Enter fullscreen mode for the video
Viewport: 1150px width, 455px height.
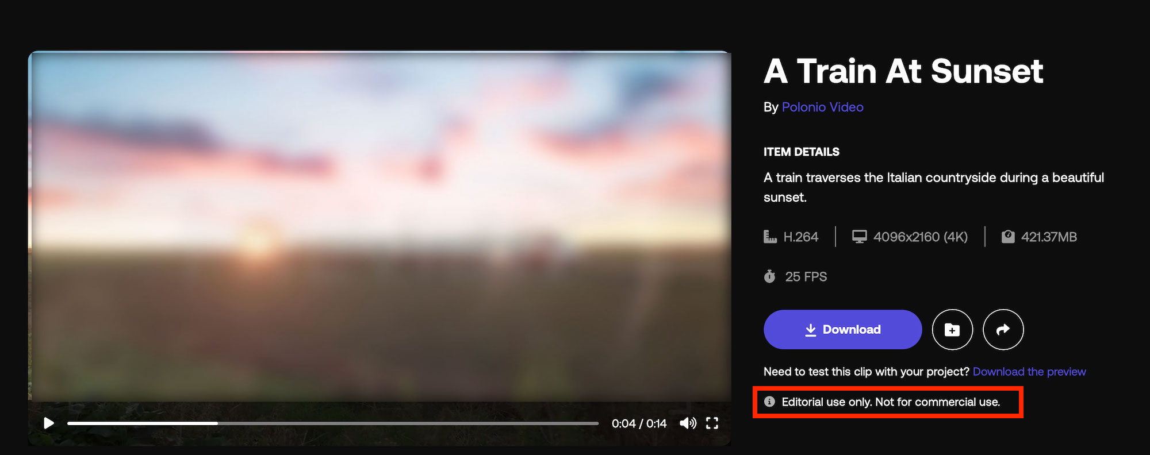[x=712, y=423]
